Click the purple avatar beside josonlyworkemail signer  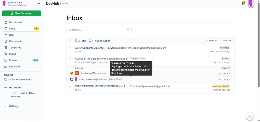point(76,79)
